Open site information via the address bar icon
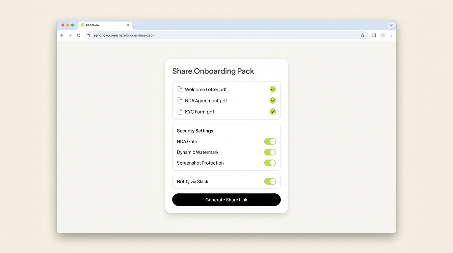453x253 pixels. click(89, 35)
